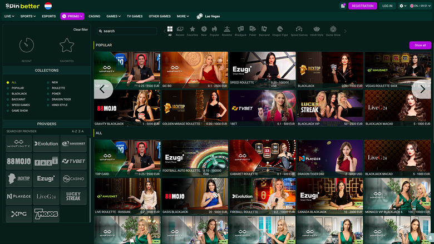Open the gift bonus icon

click(x=343, y=6)
